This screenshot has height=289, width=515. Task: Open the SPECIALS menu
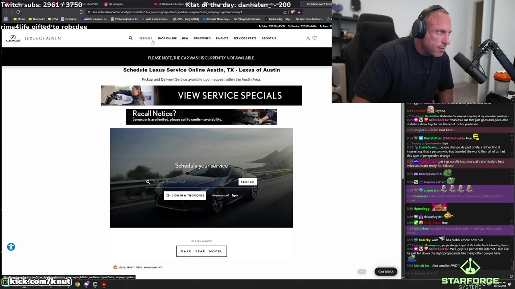[146, 38]
